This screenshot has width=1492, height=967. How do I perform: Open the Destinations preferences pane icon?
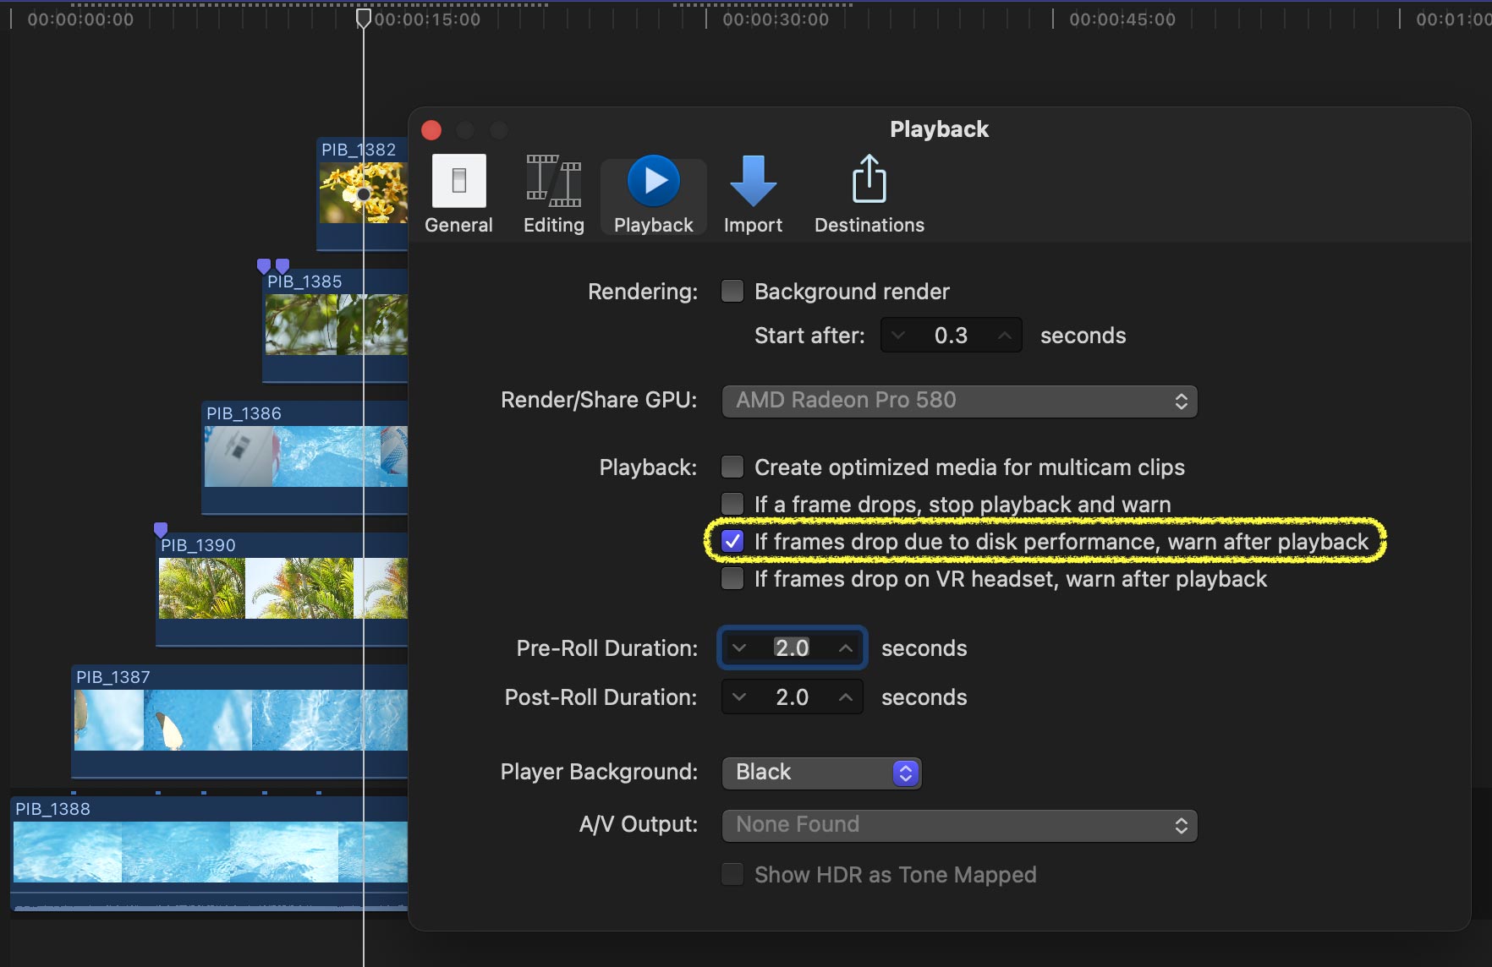869,194
